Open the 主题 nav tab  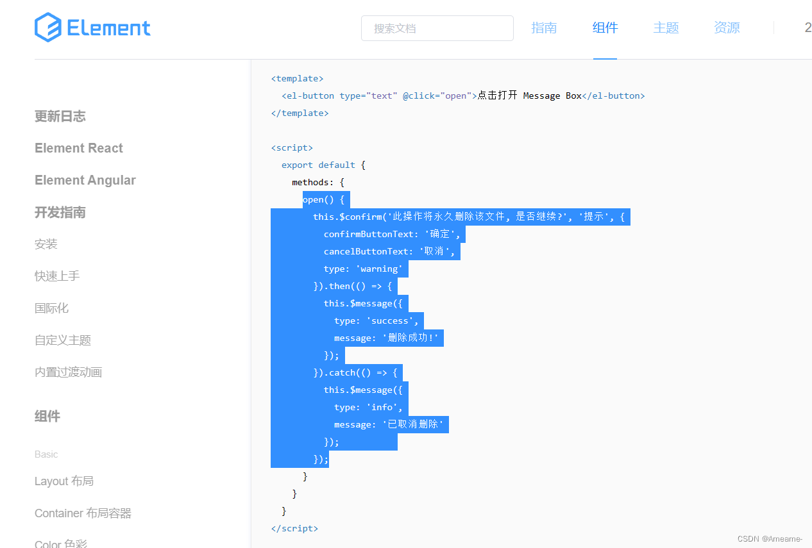(x=666, y=28)
